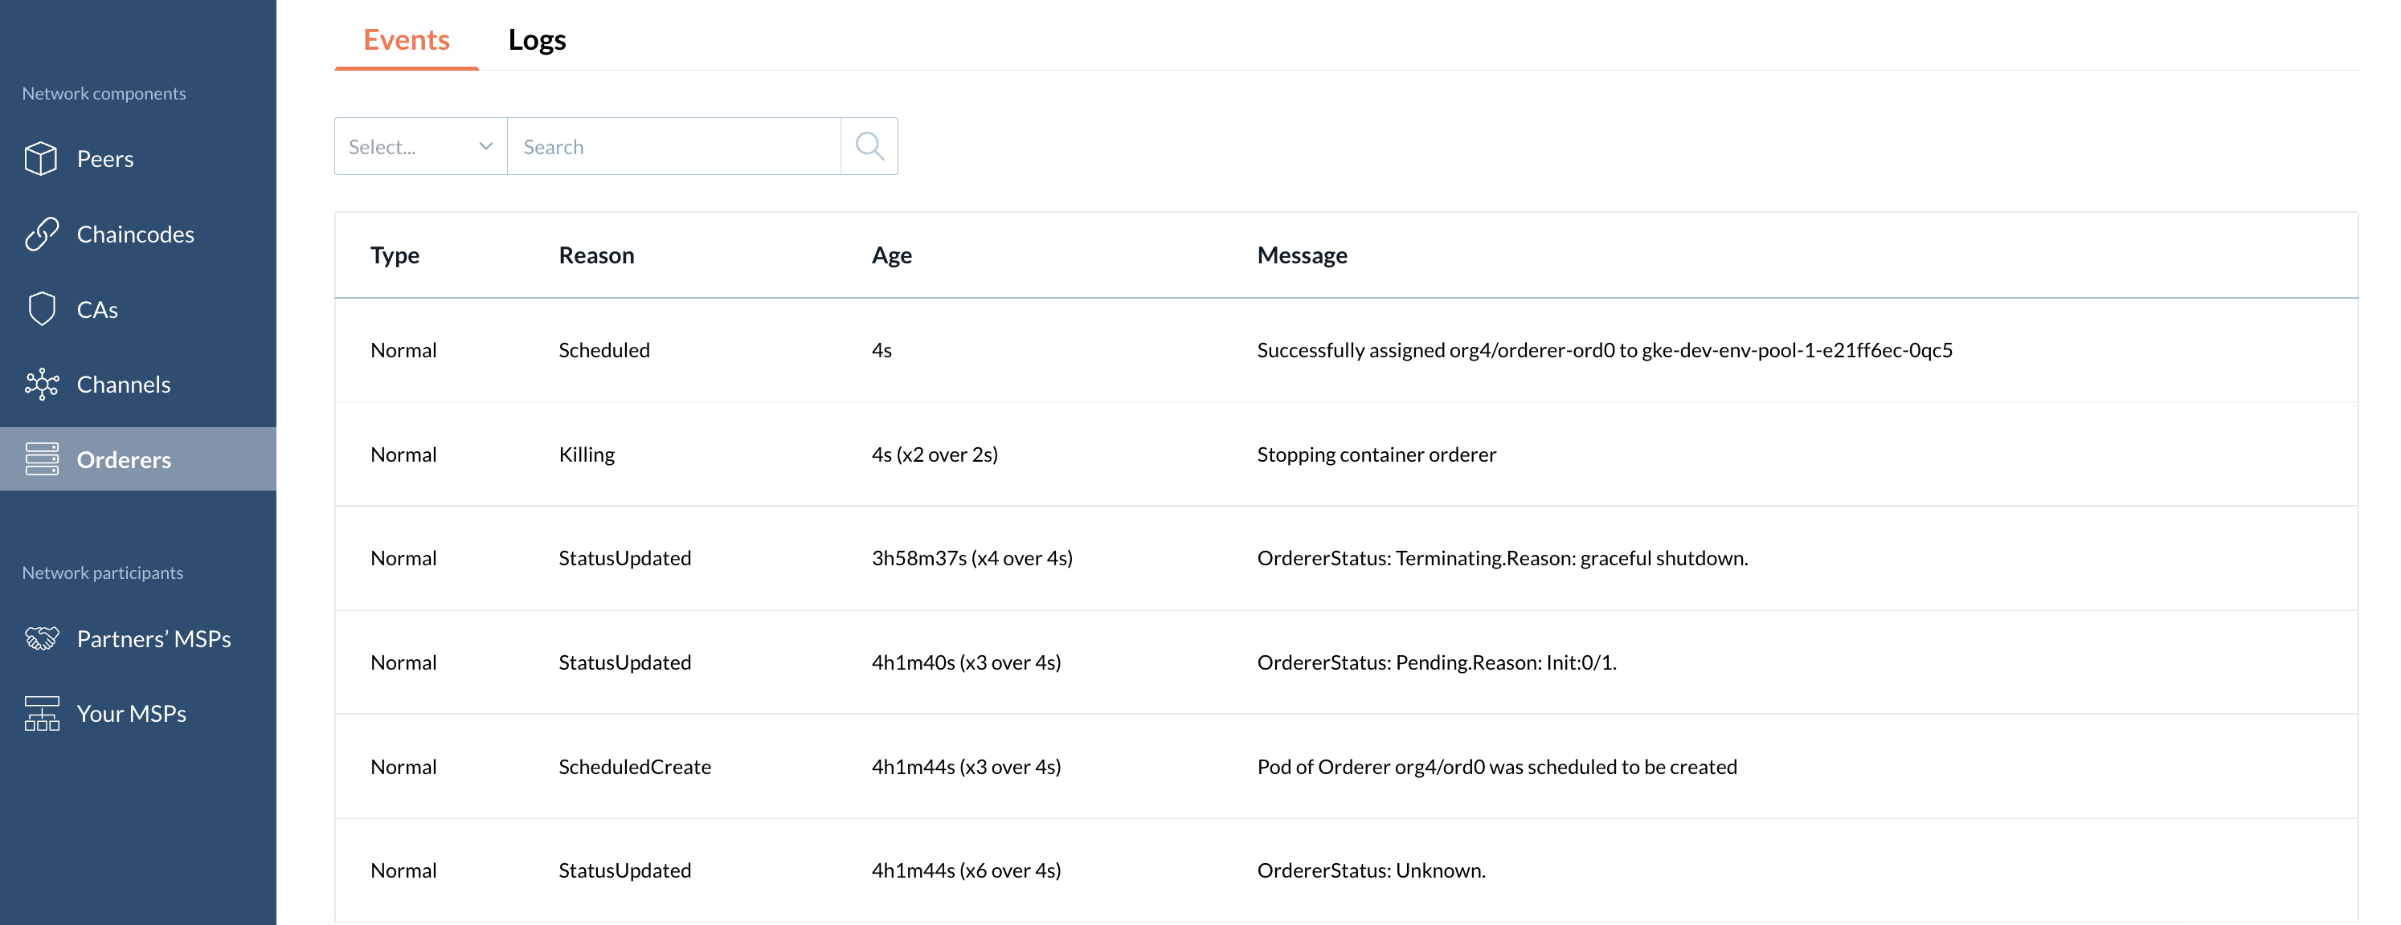Open Partners' MSPs page

click(x=153, y=638)
